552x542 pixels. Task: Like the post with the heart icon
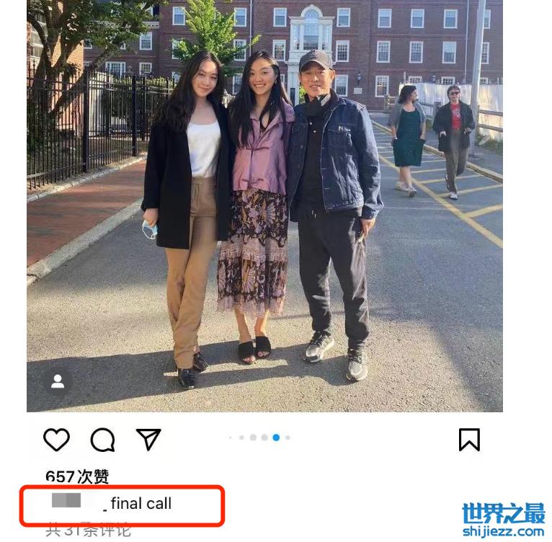point(56,440)
